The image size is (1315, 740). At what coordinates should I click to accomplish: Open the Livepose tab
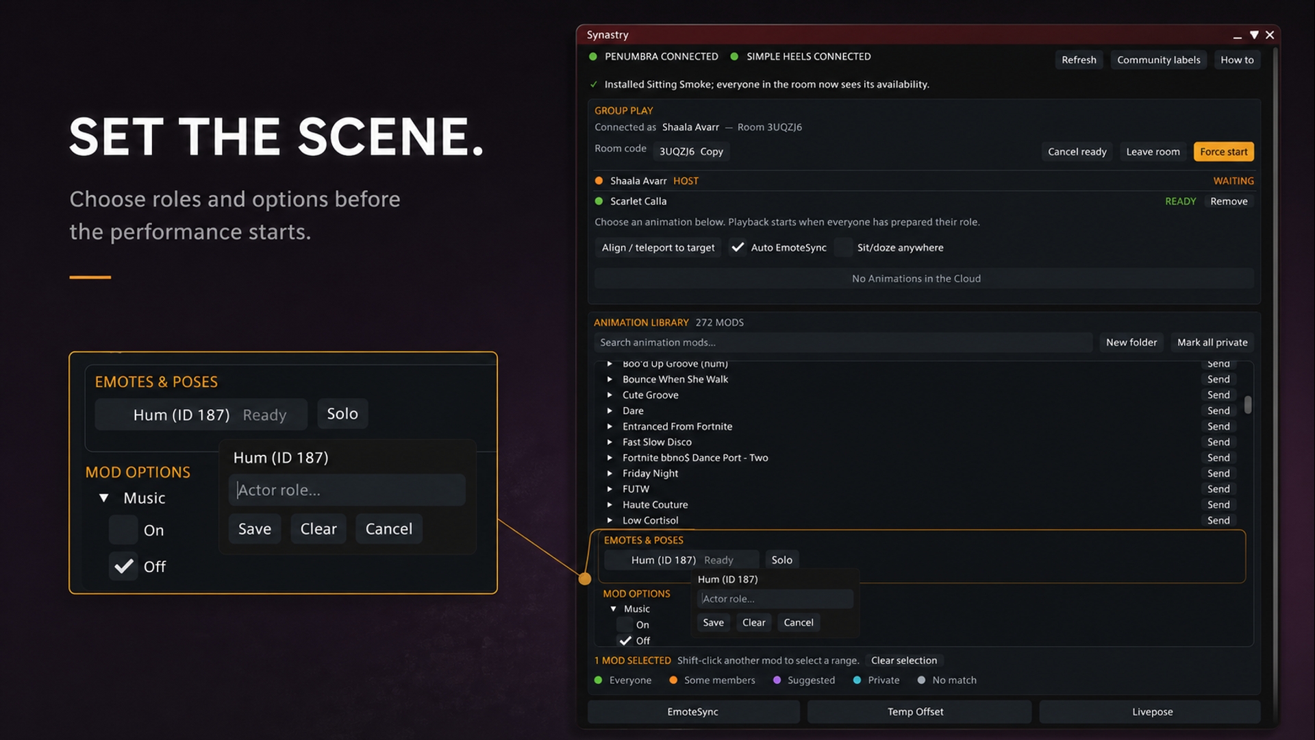click(1150, 711)
